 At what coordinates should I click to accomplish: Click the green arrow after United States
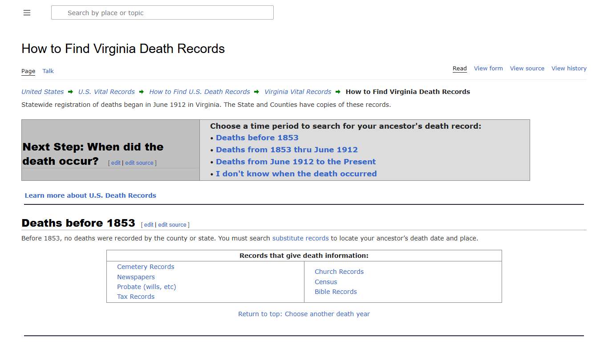click(70, 92)
